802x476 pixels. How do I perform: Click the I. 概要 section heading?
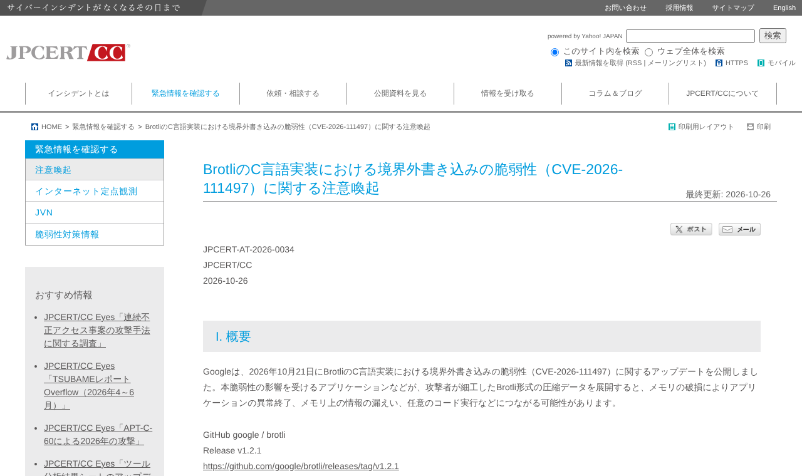click(482, 336)
